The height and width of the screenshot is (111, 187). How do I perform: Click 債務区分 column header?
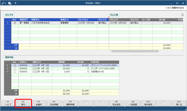click(68, 20)
